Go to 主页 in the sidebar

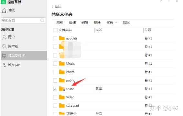tap(12, 10)
